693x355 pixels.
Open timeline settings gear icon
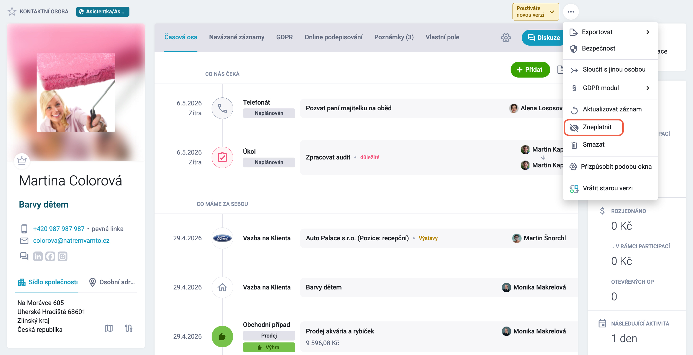pos(506,38)
